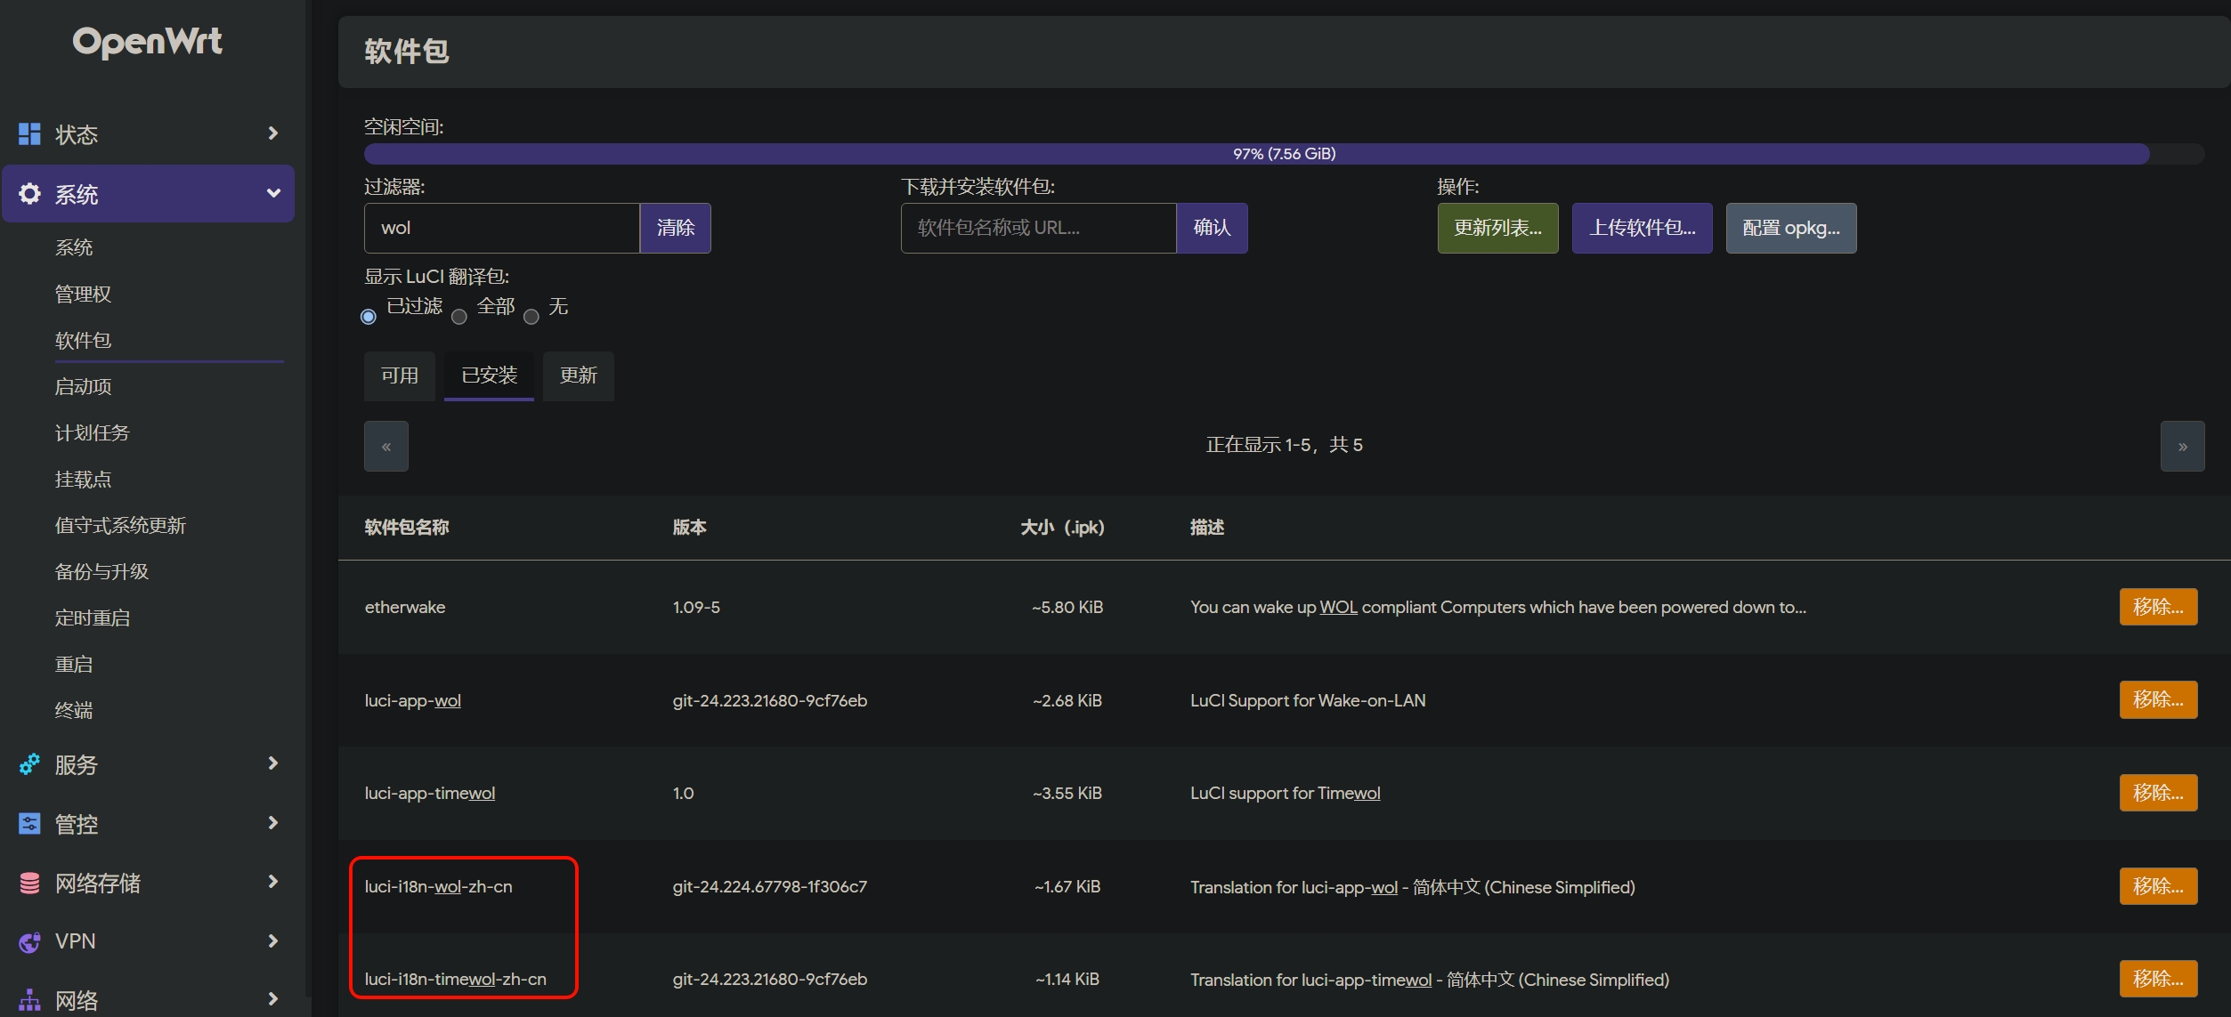Click version 1.09-5 cell

click(696, 607)
